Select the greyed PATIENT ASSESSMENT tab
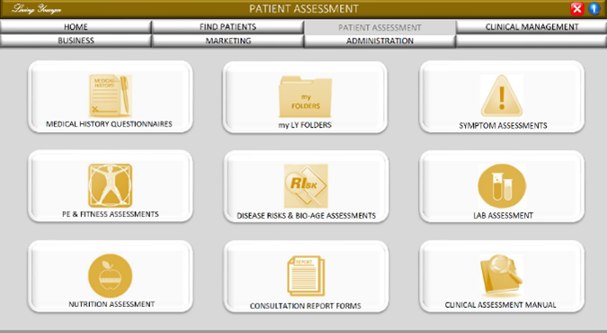This screenshot has width=607, height=333. click(x=379, y=28)
